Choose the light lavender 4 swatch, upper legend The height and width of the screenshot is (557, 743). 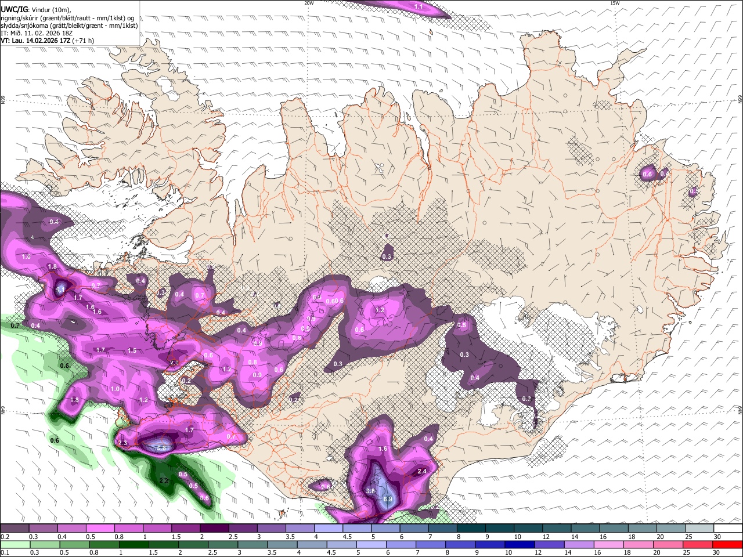[329, 528]
